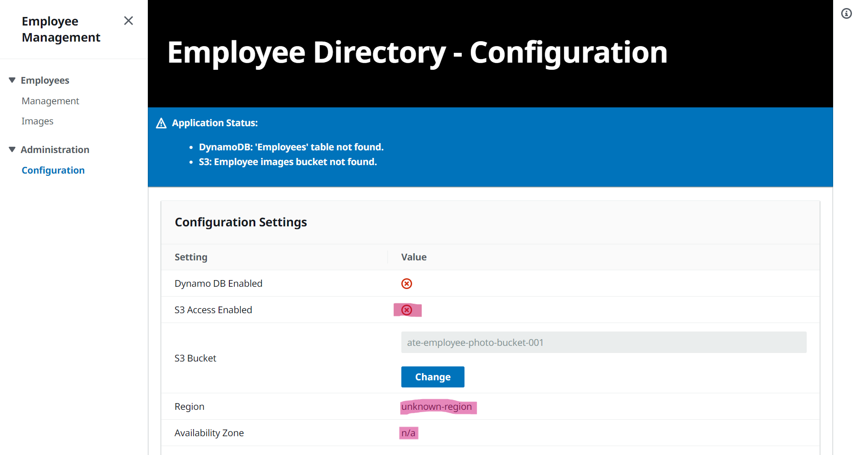Select the Configuration navigation item
The image size is (860, 455).
(53, 170)
